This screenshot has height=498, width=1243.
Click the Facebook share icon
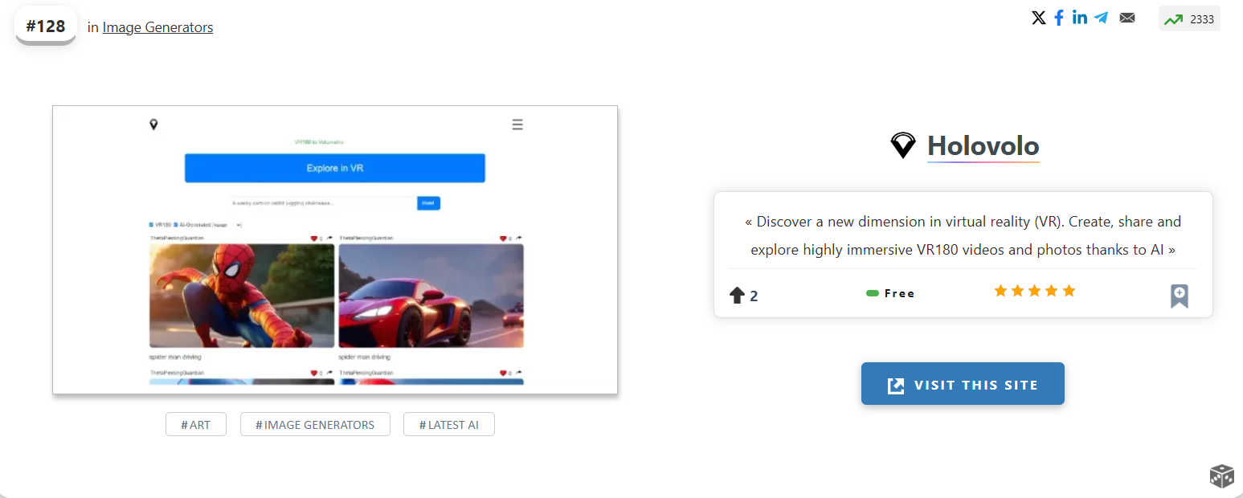point(1059,18)
